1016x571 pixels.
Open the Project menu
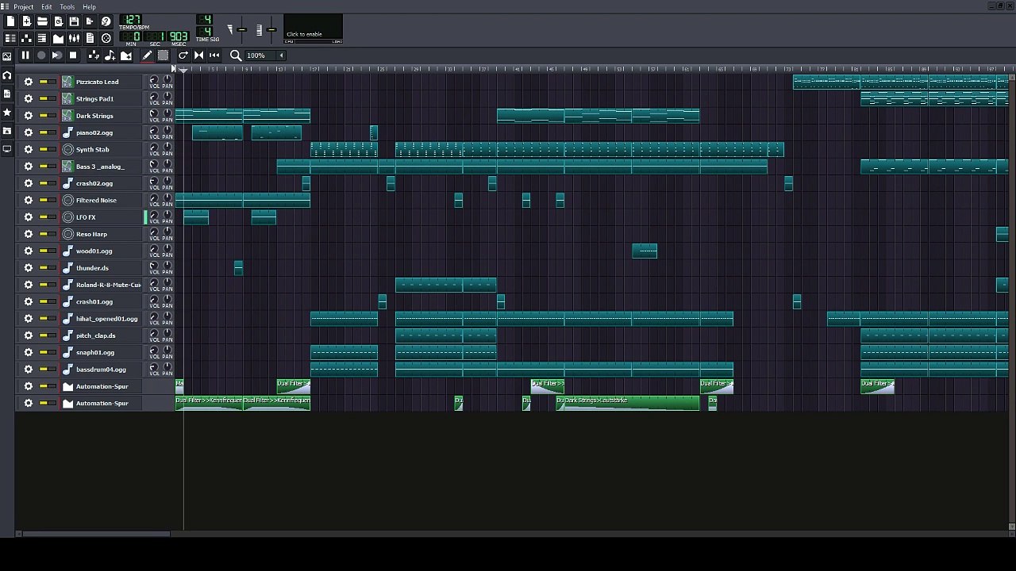coord(23,7)
